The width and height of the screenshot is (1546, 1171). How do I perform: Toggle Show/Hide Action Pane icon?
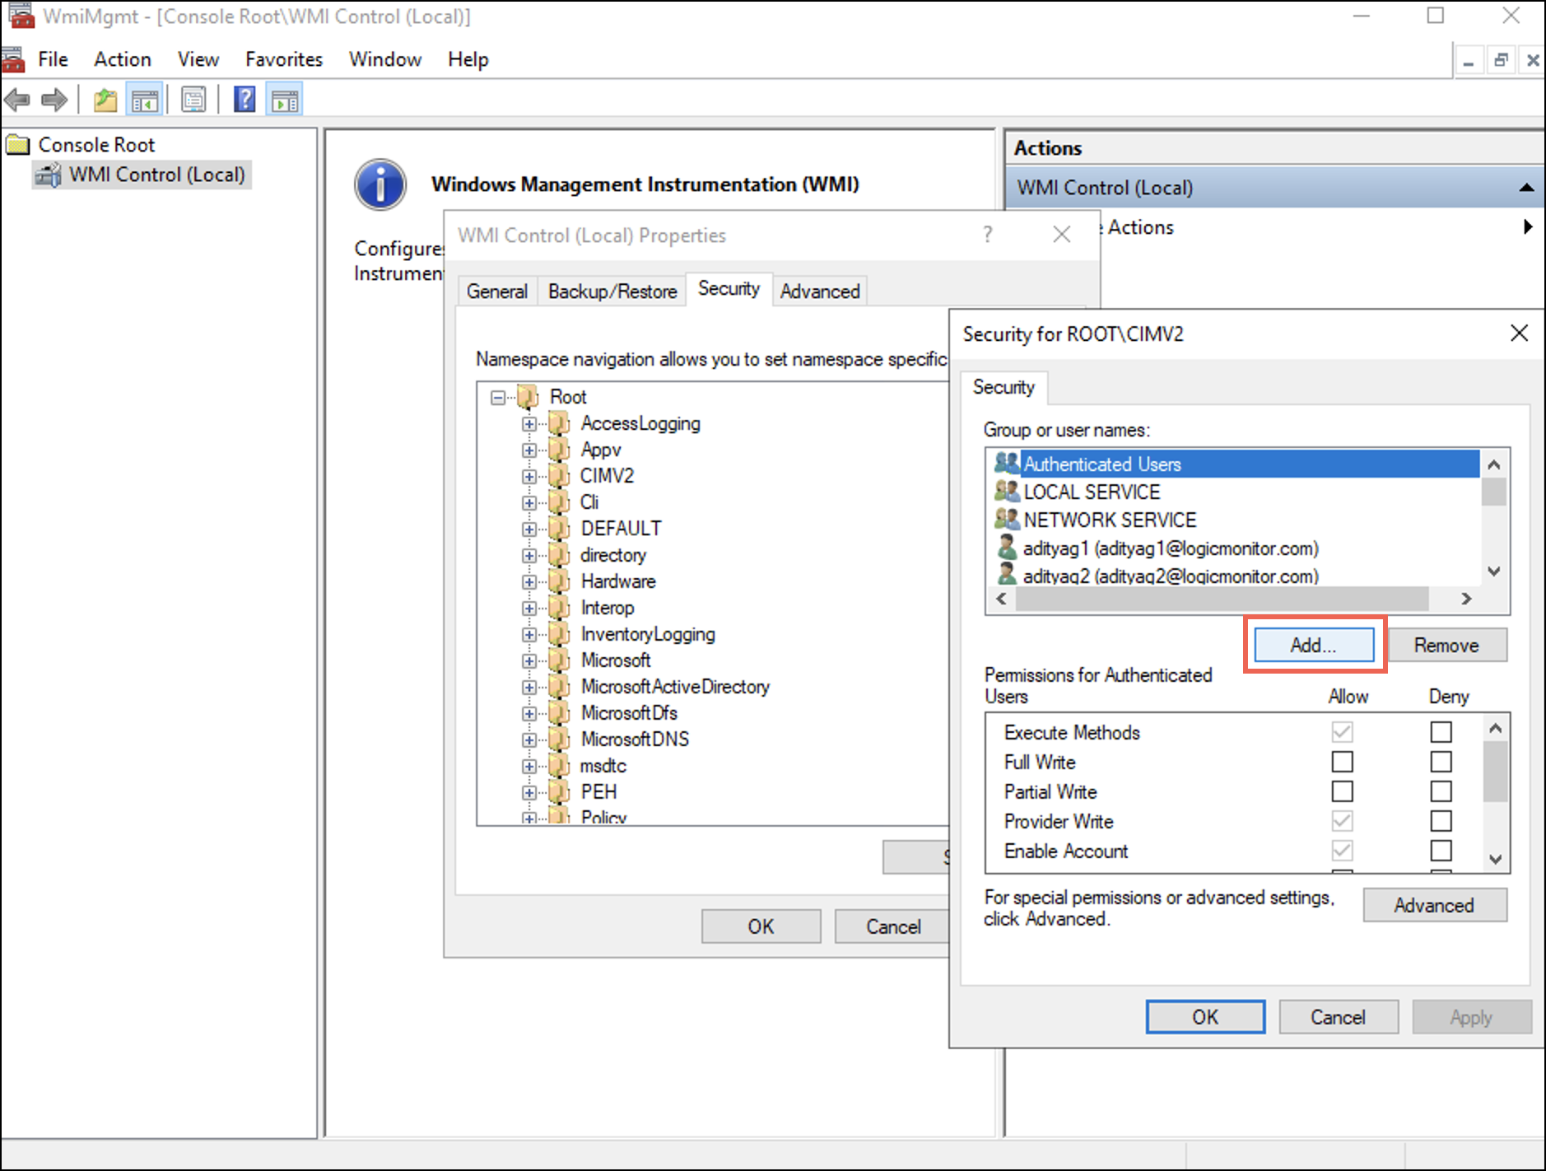(x=285, y=100)
